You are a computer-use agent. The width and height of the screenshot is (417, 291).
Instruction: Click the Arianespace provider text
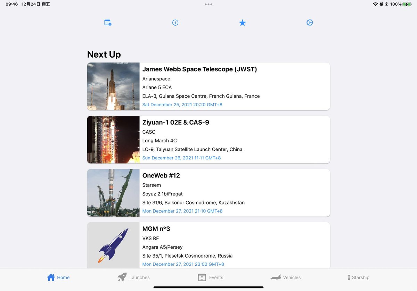[156, 79]
